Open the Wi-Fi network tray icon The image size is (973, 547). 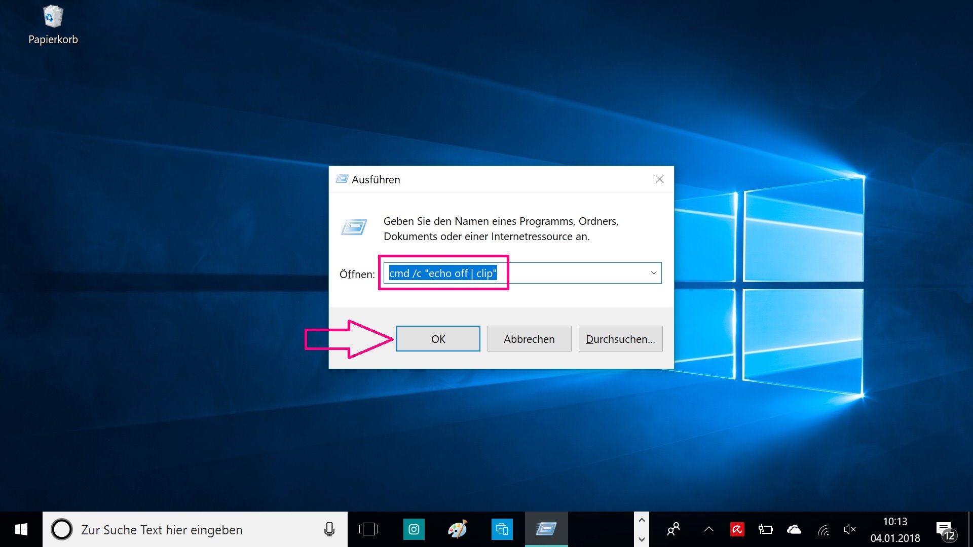point(823,530)
